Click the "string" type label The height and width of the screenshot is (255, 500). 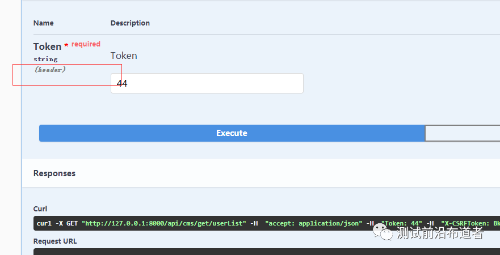(x=45, y=59)
